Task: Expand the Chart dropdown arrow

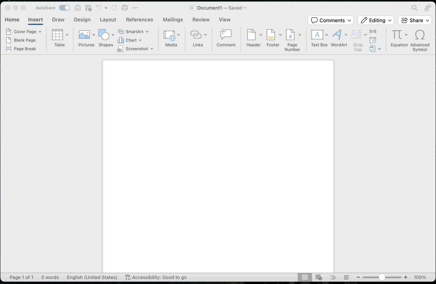Action: click(x=140, y=40)
